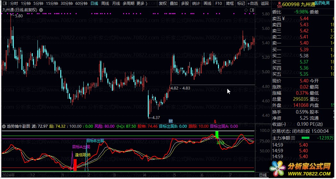336x179 pixels.
Task: Select the 60分钟 period
Action: (x=81, y=4)
